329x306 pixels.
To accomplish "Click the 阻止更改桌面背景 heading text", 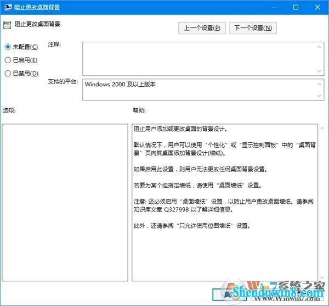I will [37, 24].
